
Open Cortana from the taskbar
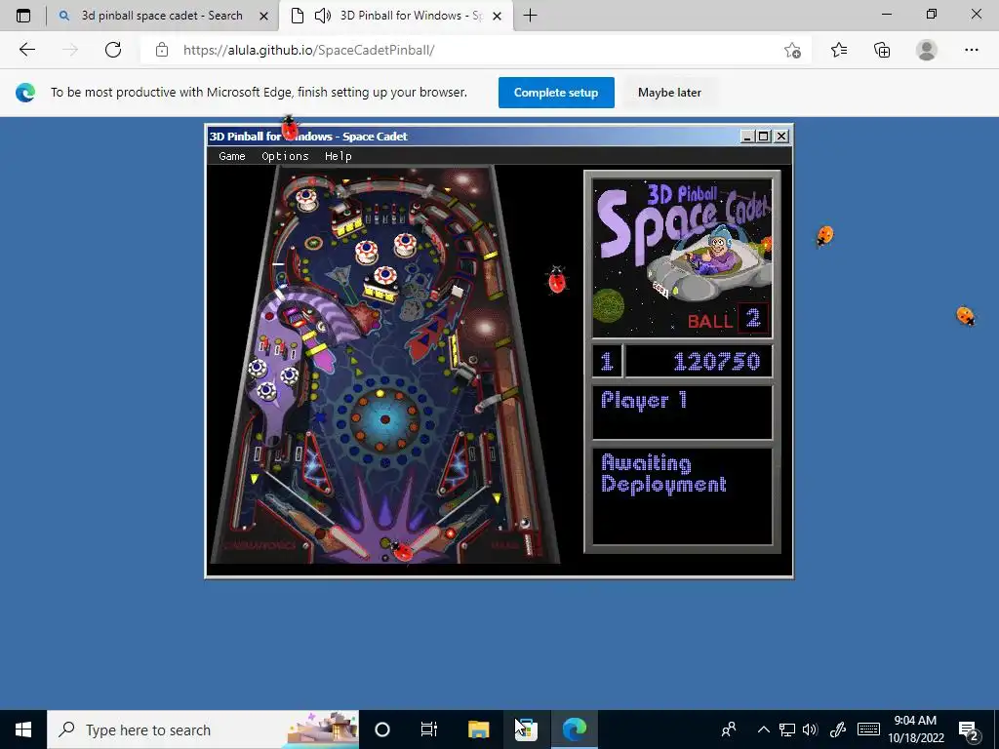tap(382, 729)
